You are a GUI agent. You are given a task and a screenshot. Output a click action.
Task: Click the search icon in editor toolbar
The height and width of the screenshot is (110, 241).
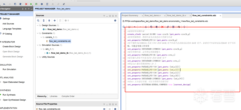[124, 27]
